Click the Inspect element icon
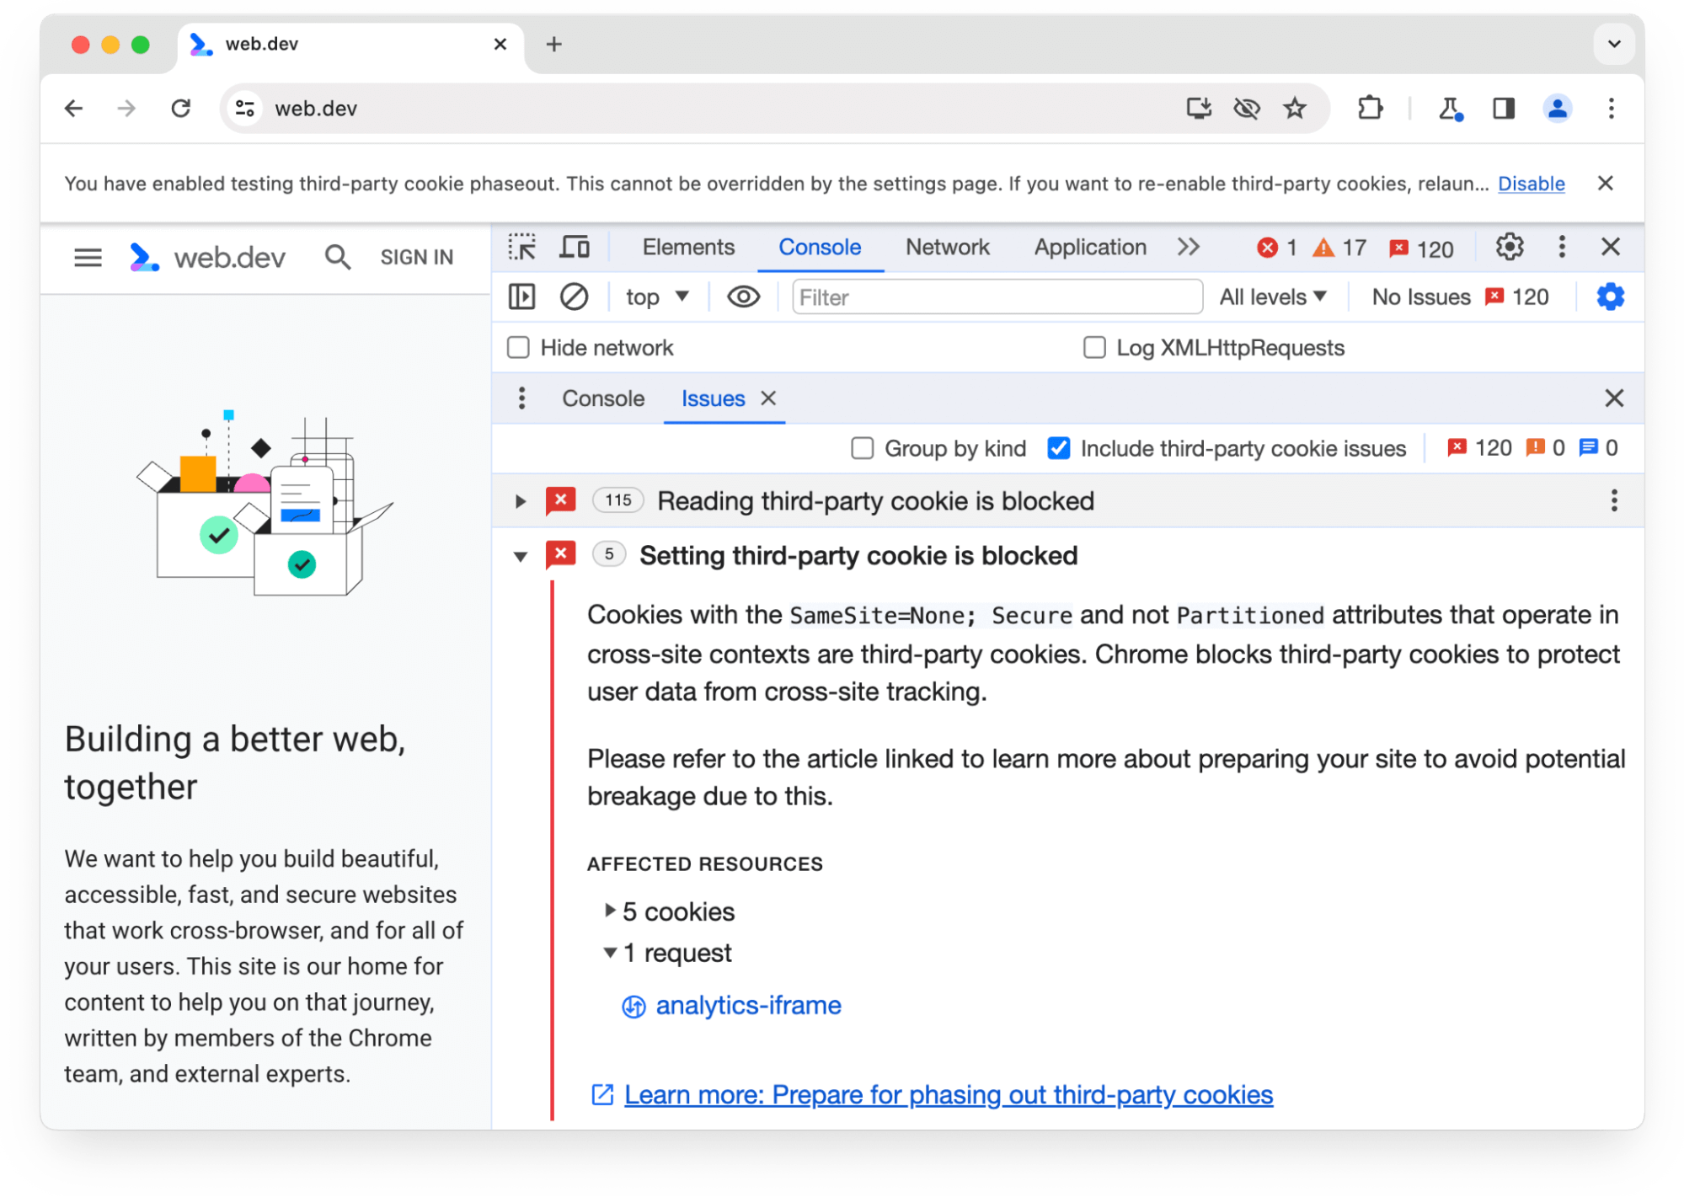This screenshot has height=1197, width=1684. click(521, 248)
